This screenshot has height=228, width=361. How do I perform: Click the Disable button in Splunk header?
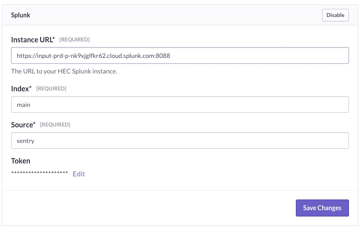tap(335, 15)
